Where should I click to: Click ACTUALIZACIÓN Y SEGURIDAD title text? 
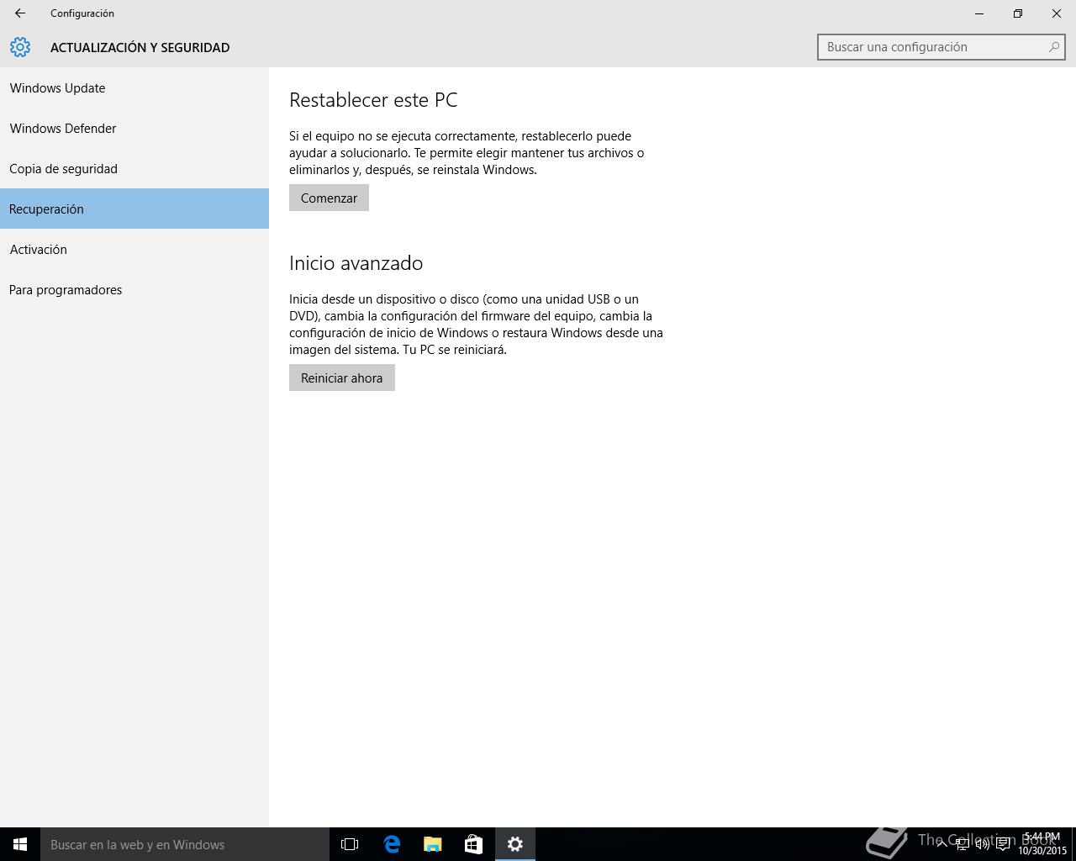click(140, 47)
